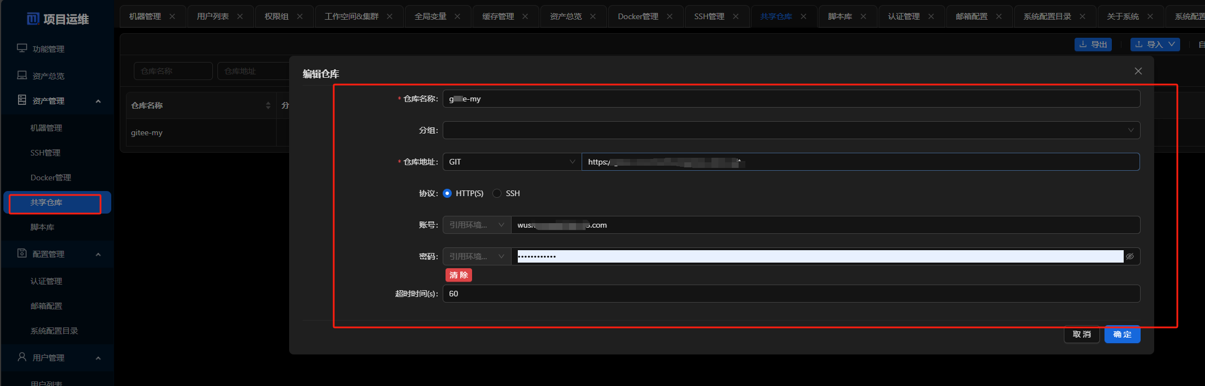The image size is (1205, 386).
Task: Select the HTTP(S) protocol radio button
Action: [447, 193]
